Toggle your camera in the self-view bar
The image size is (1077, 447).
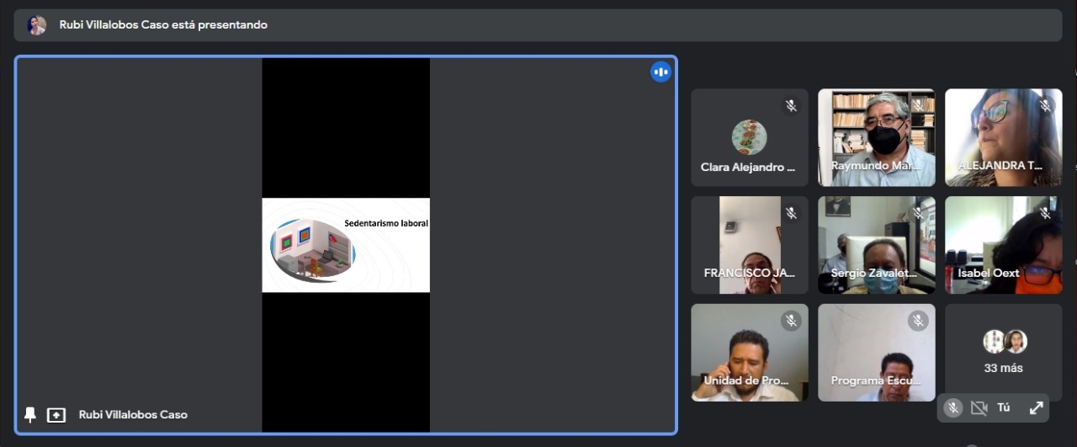pos(979,408)
